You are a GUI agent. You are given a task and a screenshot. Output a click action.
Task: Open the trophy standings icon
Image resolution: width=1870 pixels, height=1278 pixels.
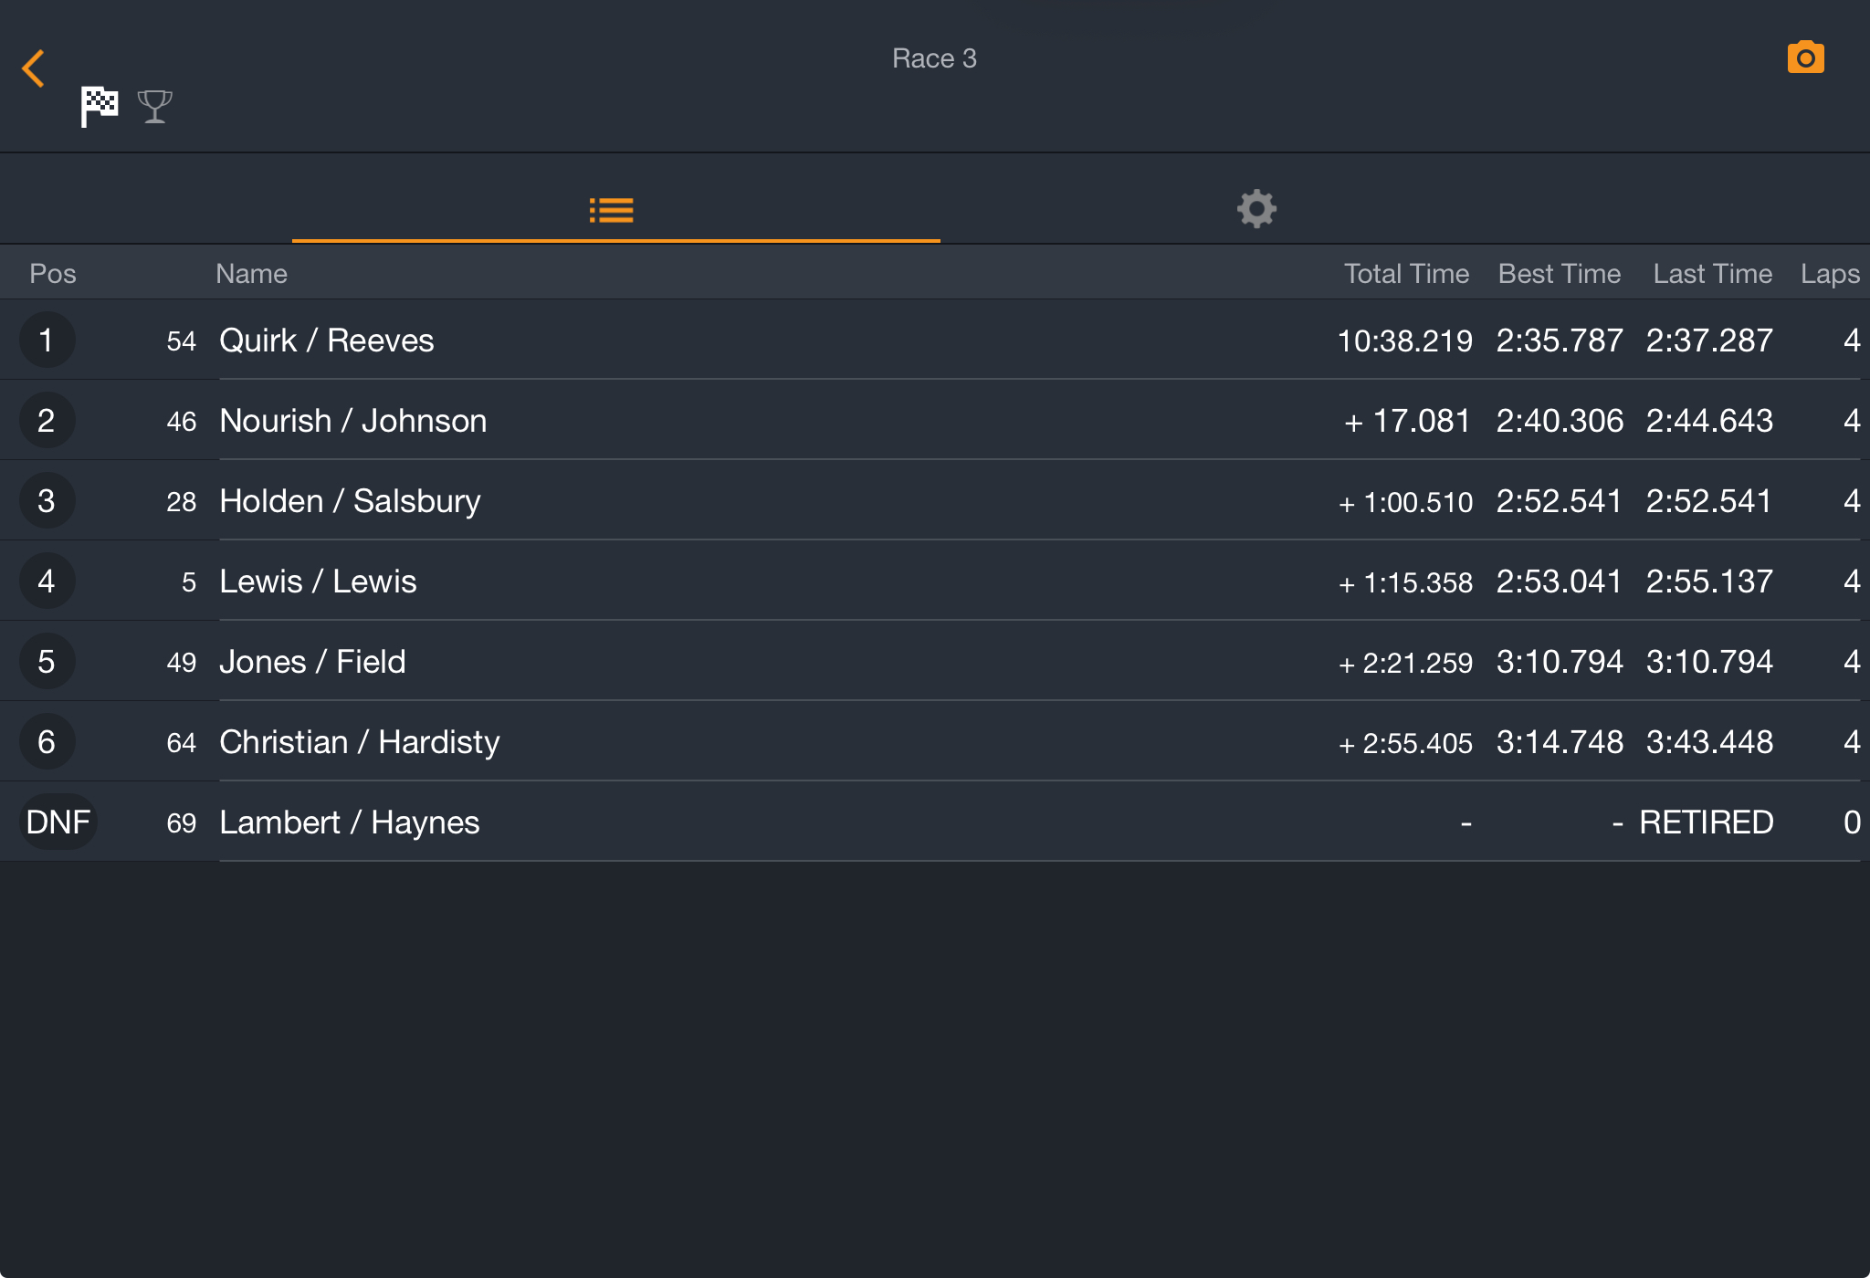[x=155, y=107]
